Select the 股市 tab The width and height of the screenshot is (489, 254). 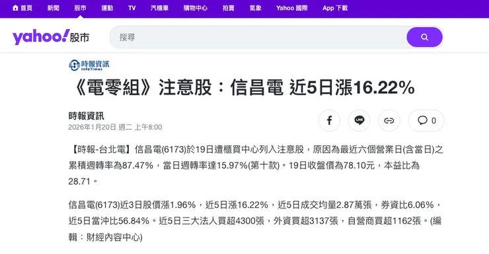pyautogui.click(x=80, y=8)
